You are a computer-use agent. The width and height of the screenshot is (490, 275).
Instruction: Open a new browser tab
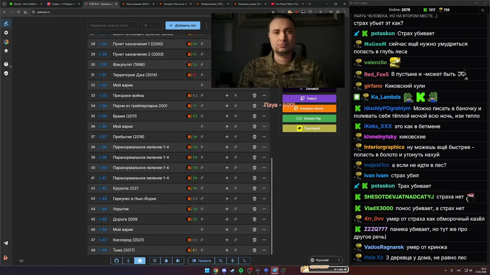click(x=309, y=4)
